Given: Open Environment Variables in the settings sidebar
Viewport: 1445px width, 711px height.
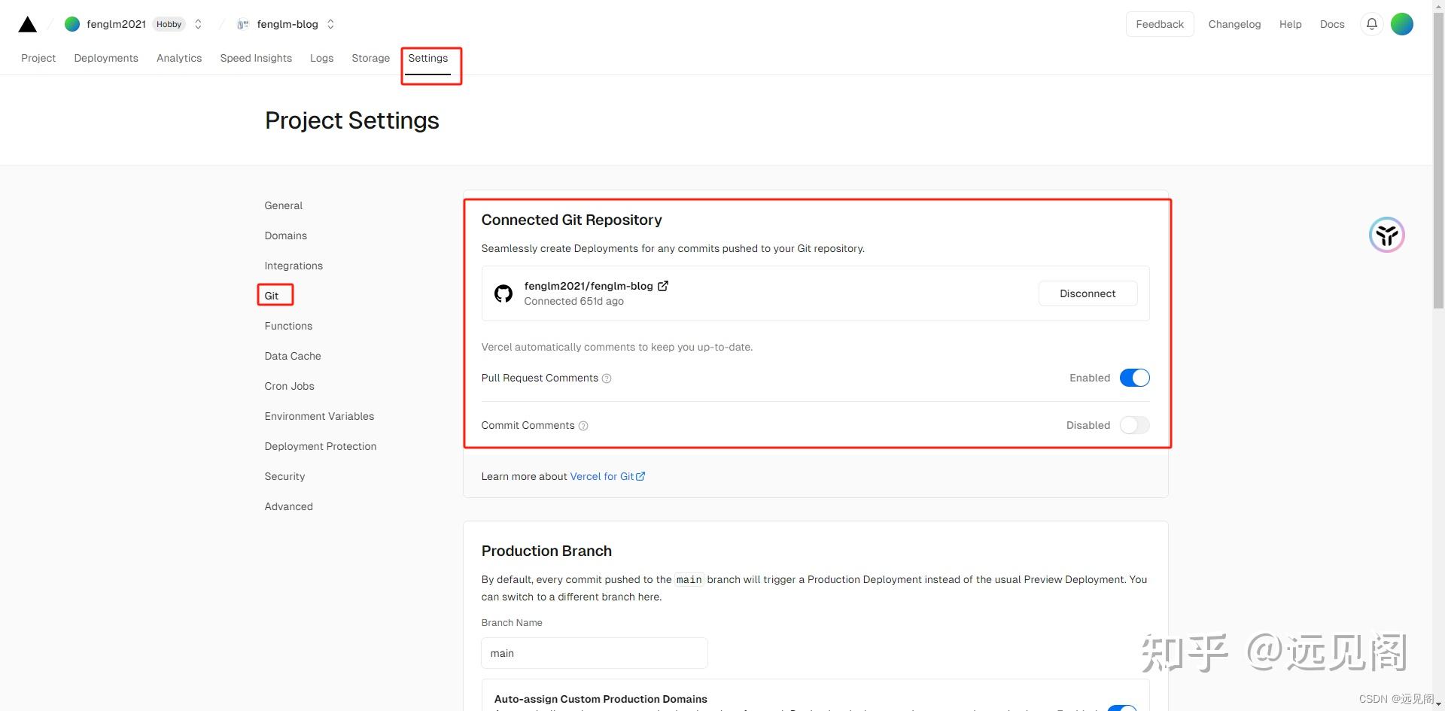Looking at the screenshot, I should click(x=319, y=416).
